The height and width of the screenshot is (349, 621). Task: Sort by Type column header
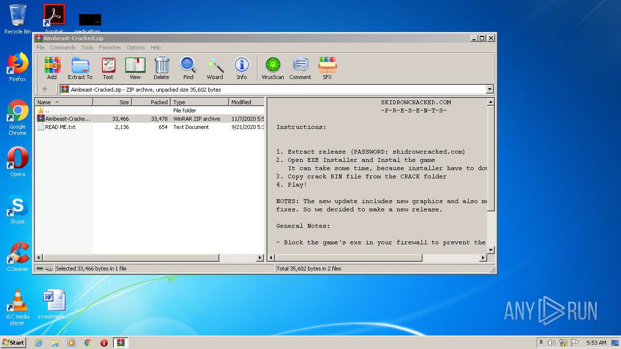(x=200, y=102)
